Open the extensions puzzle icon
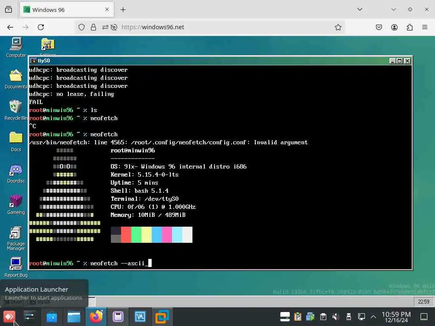This screenshot has width=435, height=326. pyautogui.click(x=410, y=27)
